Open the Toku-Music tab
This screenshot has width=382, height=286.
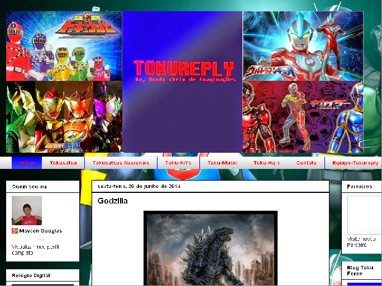(222, 163)
